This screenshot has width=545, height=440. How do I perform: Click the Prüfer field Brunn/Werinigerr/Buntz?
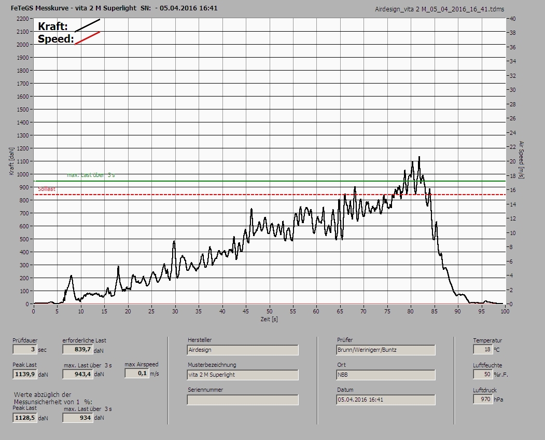point(385,350)
